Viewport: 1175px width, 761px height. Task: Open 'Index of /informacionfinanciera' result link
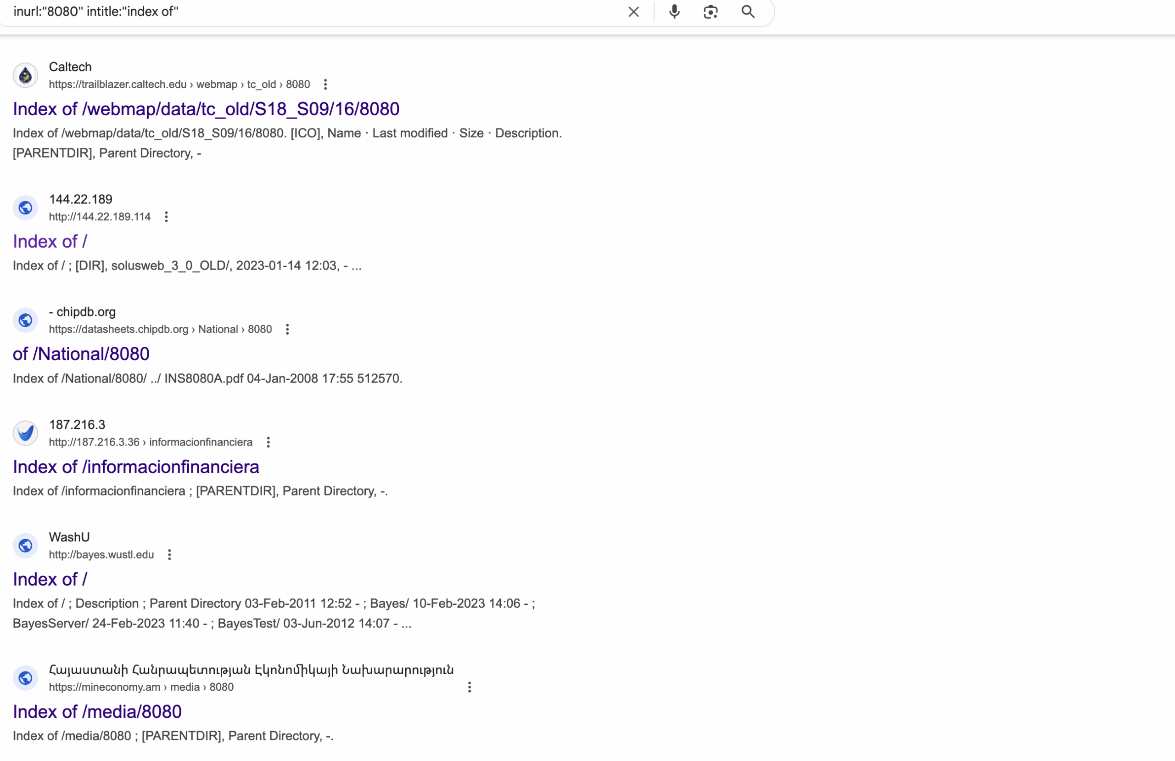point(136,467)
